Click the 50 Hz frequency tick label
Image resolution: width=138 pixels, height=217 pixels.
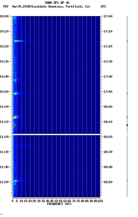[56, 201]
